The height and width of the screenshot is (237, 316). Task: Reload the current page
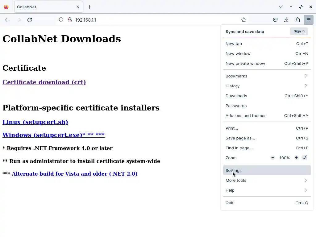coord(30,20)
